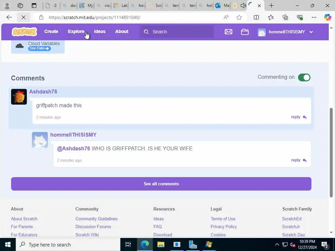Reply to the griffpatch made this comment

pos(299,117)
